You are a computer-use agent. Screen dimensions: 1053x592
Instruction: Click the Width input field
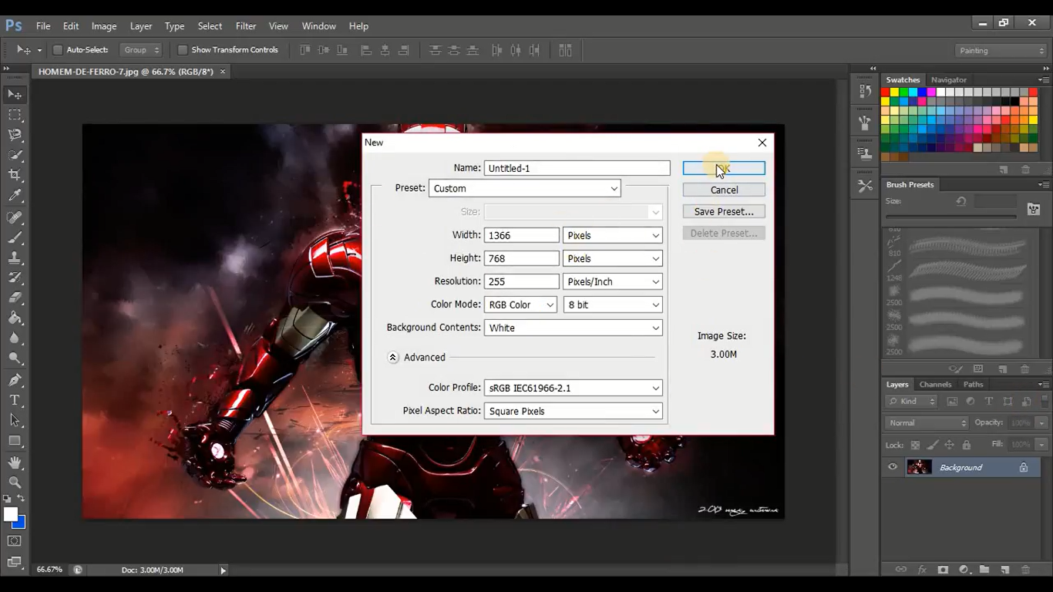[521, 235]
